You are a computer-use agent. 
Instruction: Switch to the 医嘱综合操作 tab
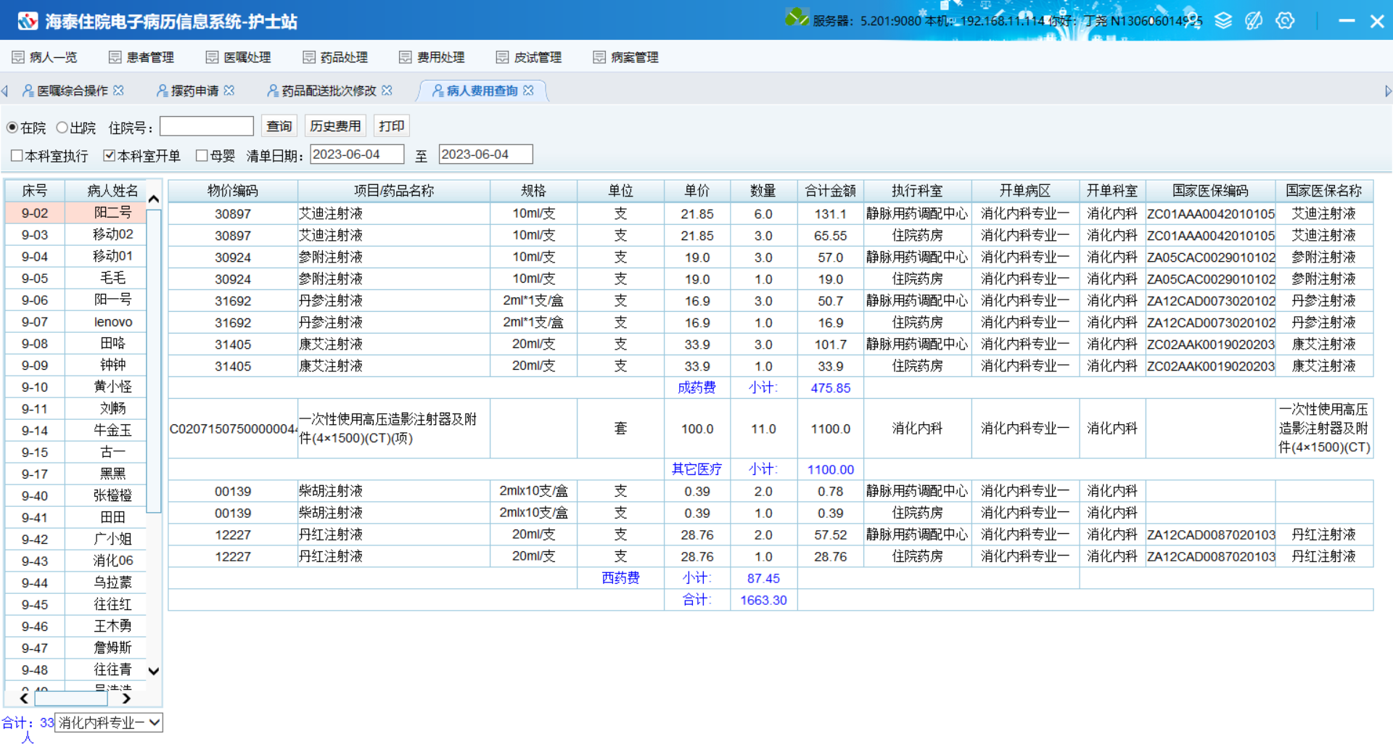pyautogui.click(x=73, y=91)
